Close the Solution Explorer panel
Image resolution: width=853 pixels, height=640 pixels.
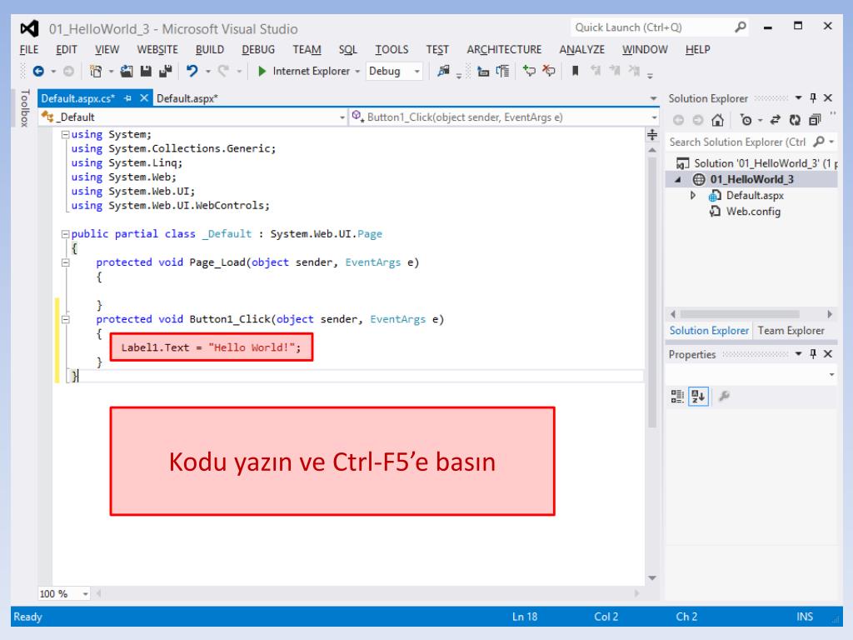tap(828, 98)
